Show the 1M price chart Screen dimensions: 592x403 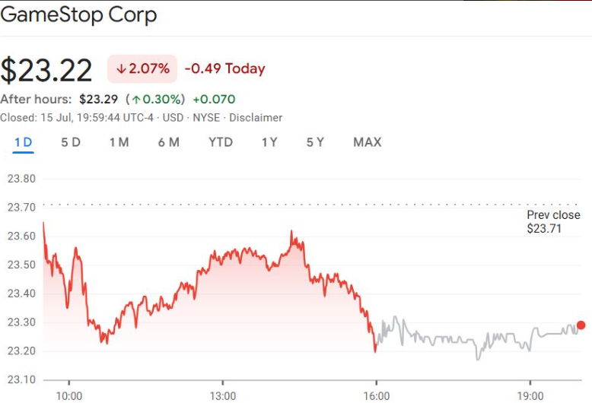[119, 142]
